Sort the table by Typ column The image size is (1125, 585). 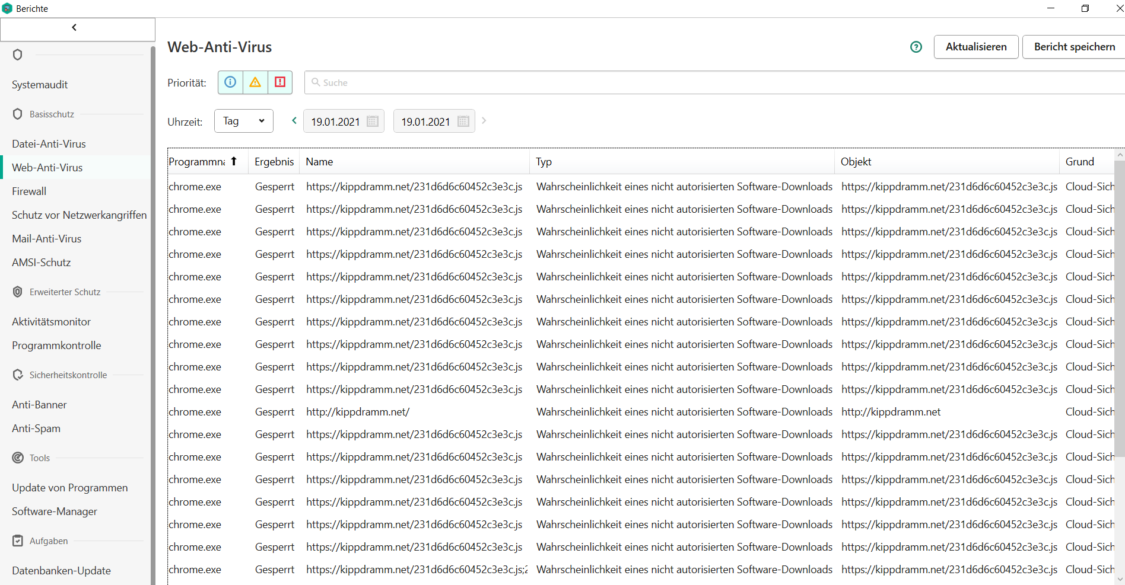click(544, 162)
